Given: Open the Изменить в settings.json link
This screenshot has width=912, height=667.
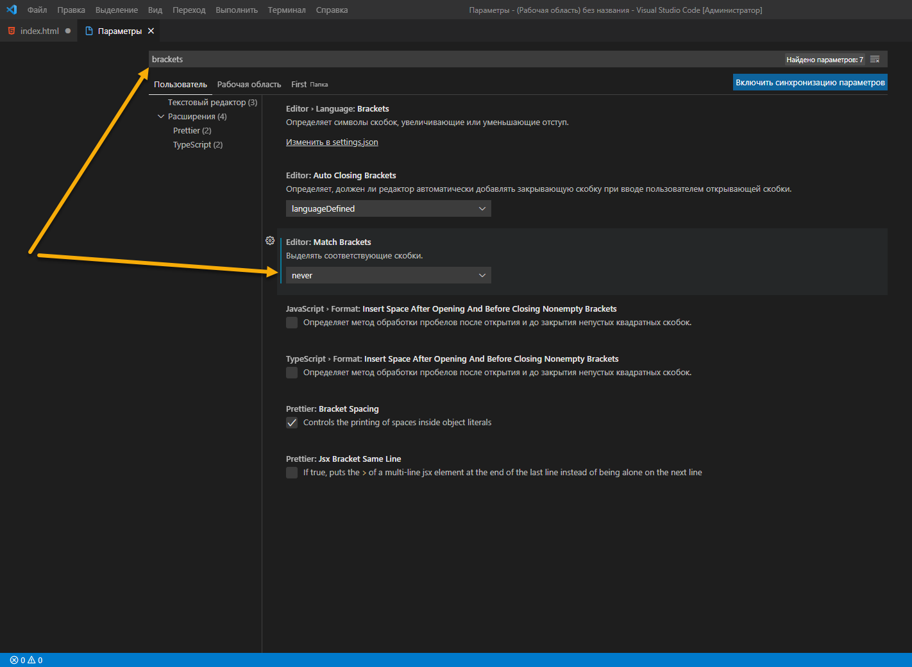Looking at the screenshot, I should click(x=332, y=142).
